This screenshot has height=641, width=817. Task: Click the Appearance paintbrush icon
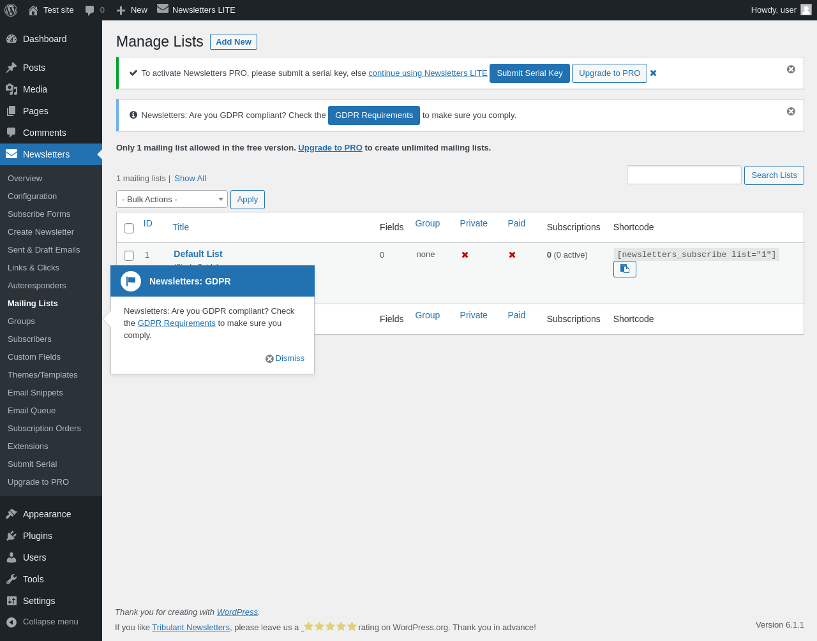(x=11, y=514)
